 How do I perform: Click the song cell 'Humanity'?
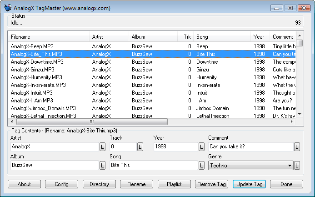206,77
